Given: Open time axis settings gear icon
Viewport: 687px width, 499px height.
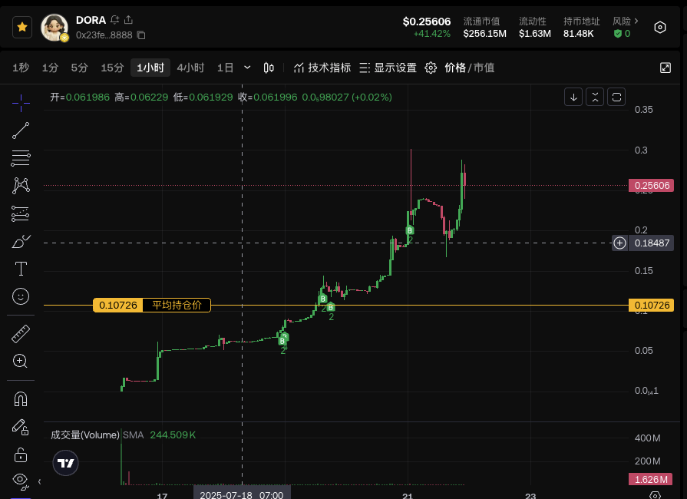Looking at the screenshot, I should 655,495.
